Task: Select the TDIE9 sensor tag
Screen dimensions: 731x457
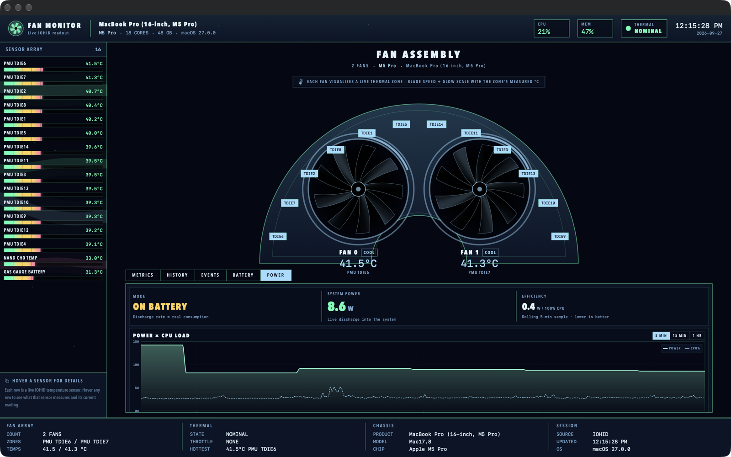Action: click(x=560, y=236)
